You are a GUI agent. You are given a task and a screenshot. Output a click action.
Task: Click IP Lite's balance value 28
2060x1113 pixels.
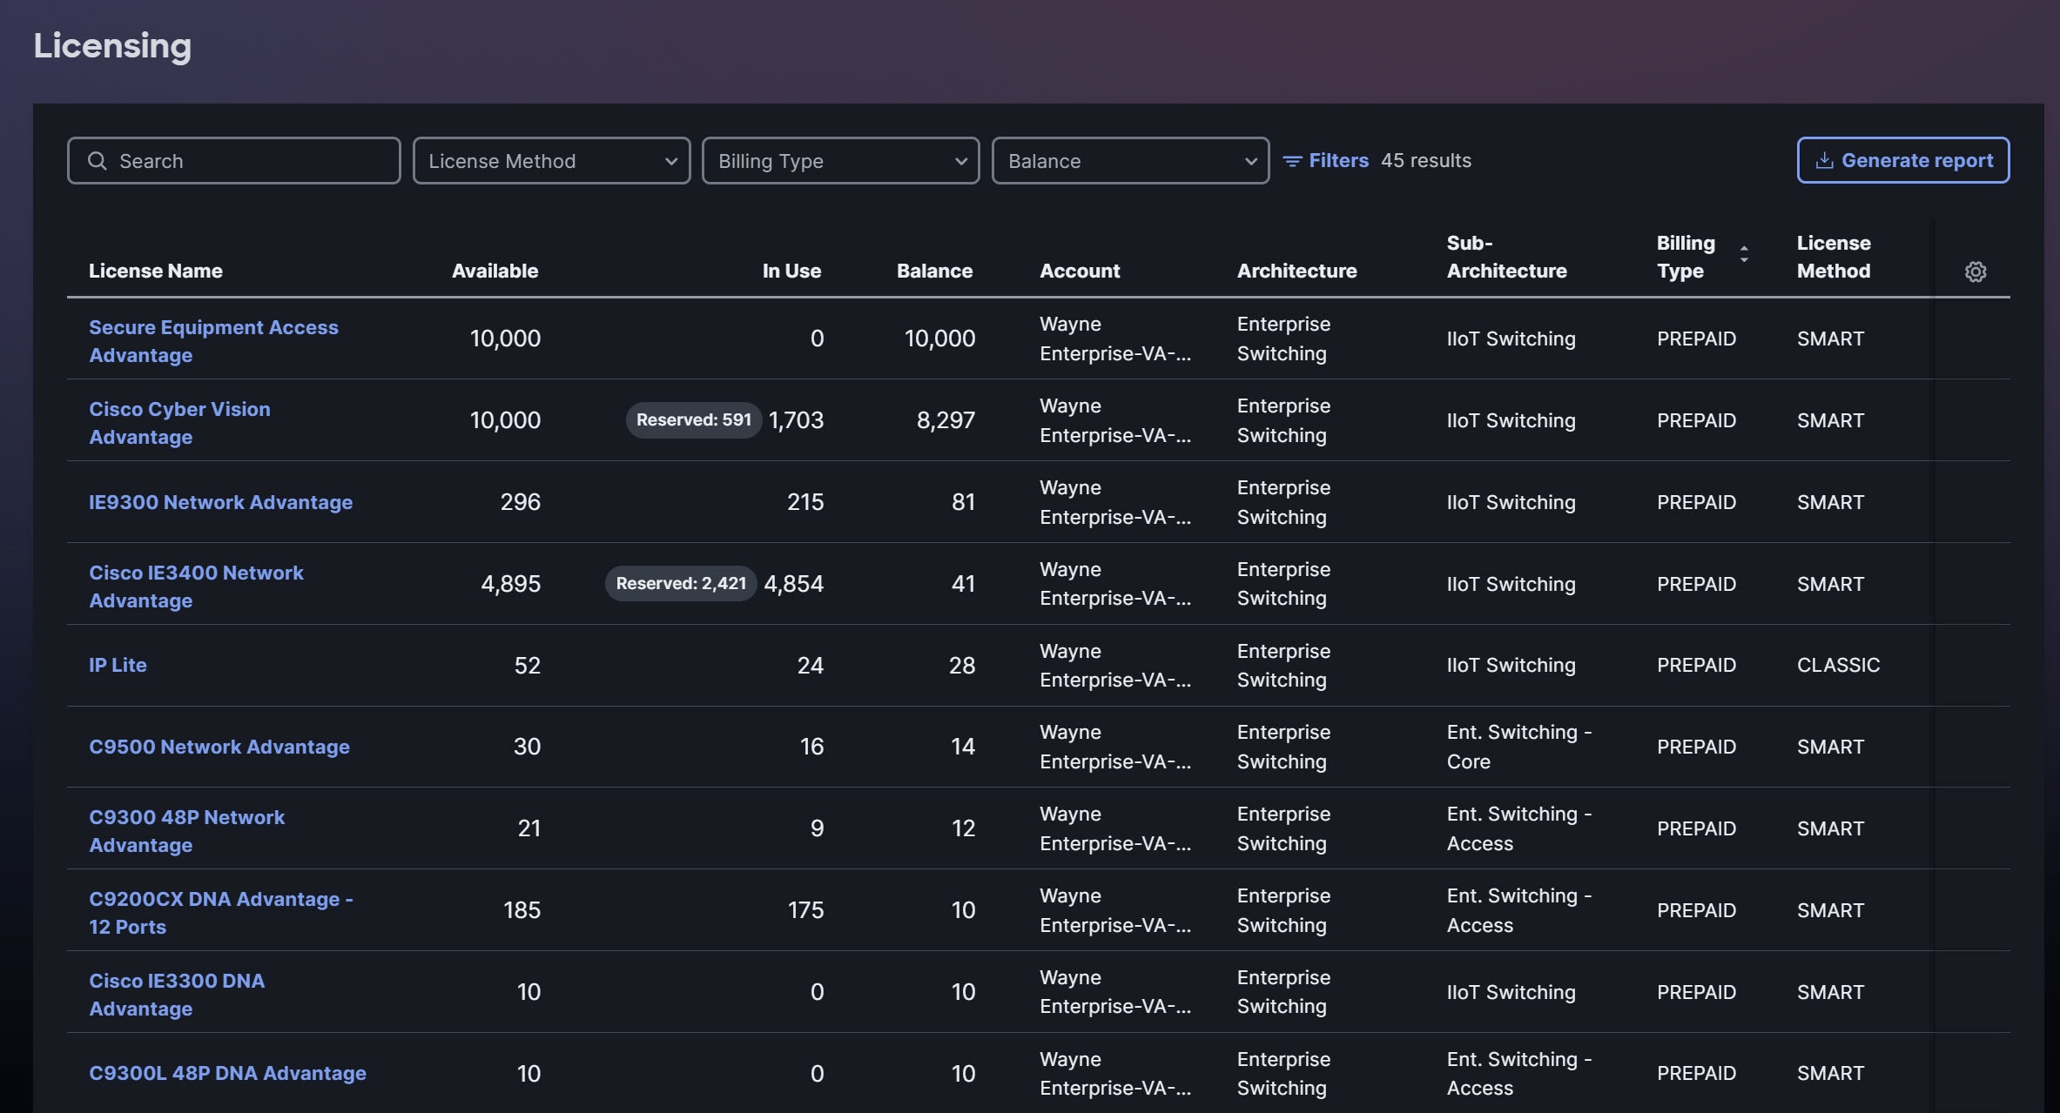click(961, 665)
